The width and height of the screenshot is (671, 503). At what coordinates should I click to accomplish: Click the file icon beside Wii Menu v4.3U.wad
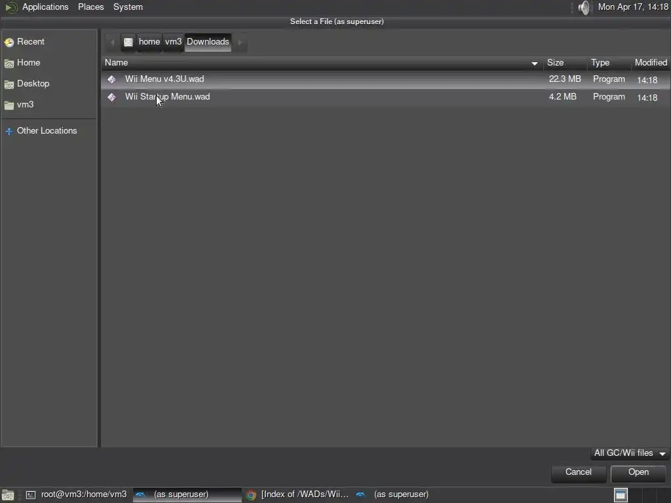pyautogui.click(x=111, y=79)
